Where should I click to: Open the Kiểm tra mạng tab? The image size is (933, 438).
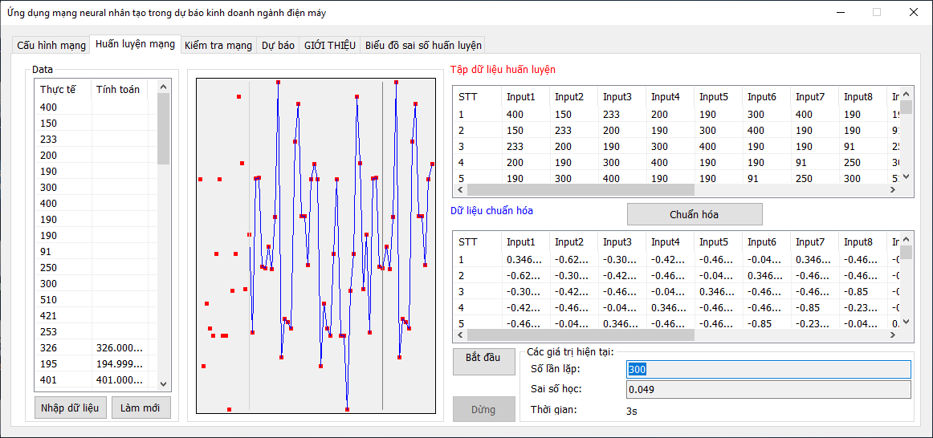tap(218, 45)
